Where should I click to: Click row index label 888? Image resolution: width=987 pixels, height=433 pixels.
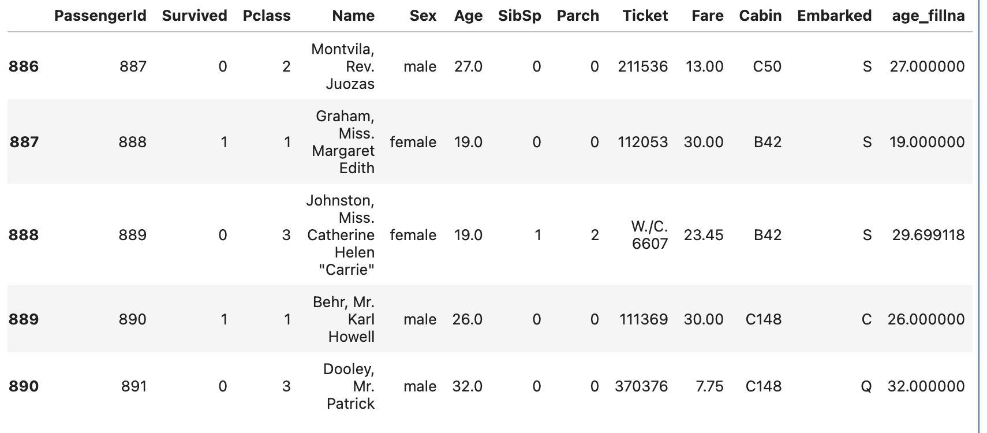pyautogui.click(x=24, y=235)
